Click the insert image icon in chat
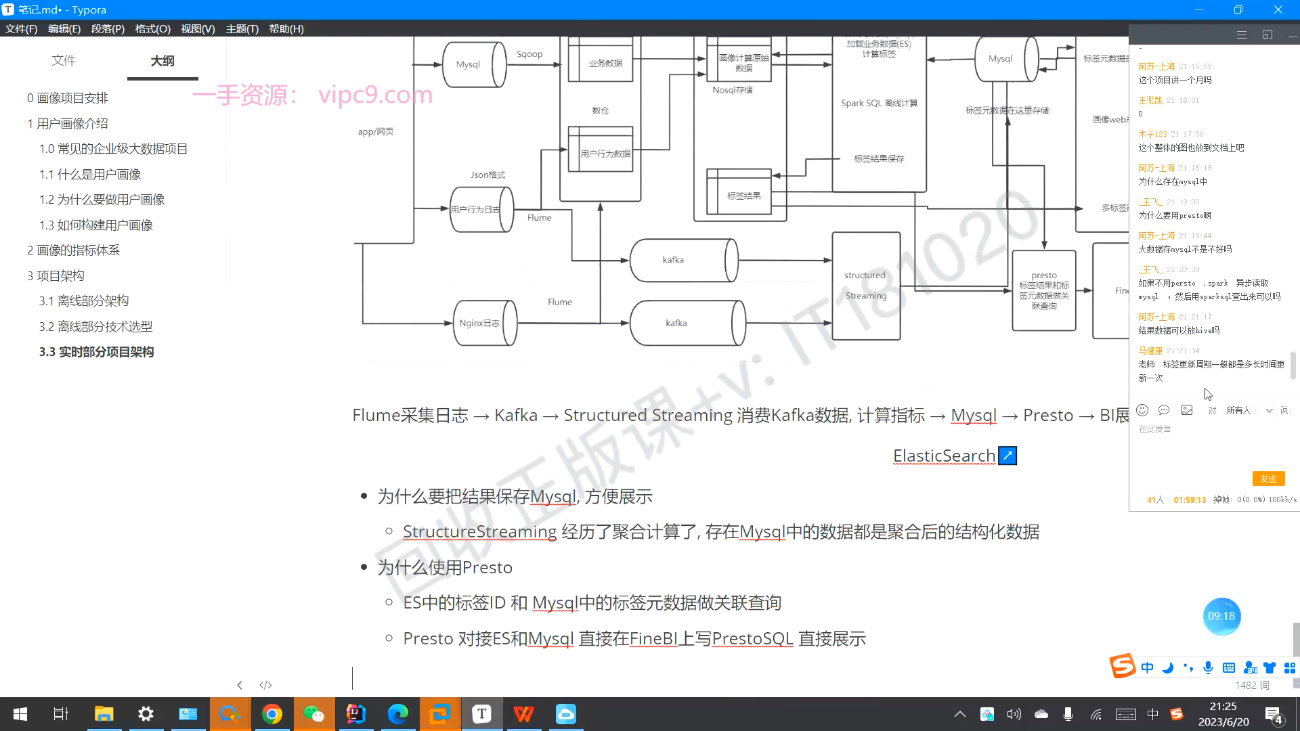The width and height of the screenshot is (1300, 731). (1187, 410)
